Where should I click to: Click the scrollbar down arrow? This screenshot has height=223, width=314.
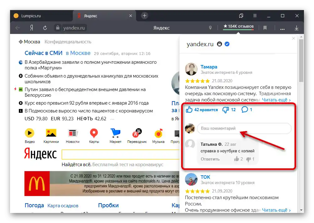(x=301, y=210)
